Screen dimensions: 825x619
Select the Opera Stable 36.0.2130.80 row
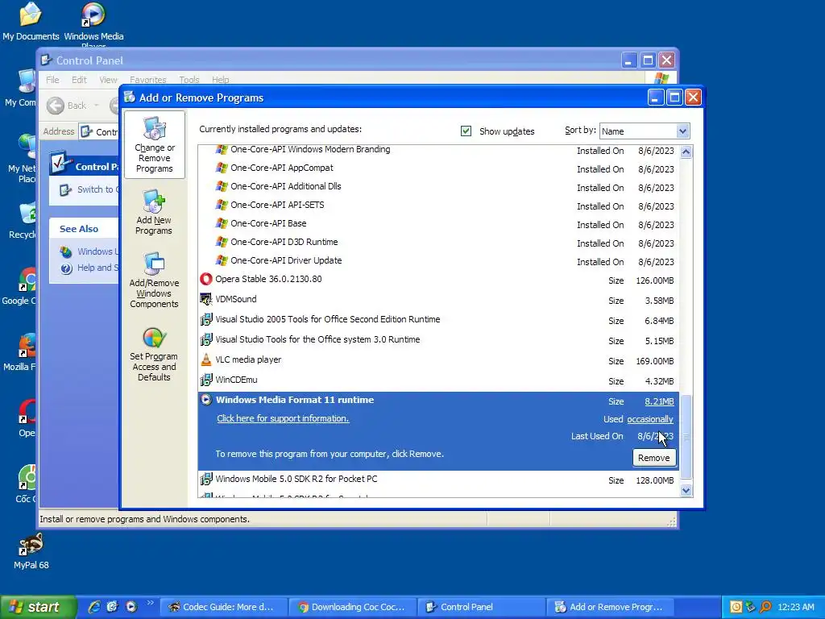click(438, 280)
